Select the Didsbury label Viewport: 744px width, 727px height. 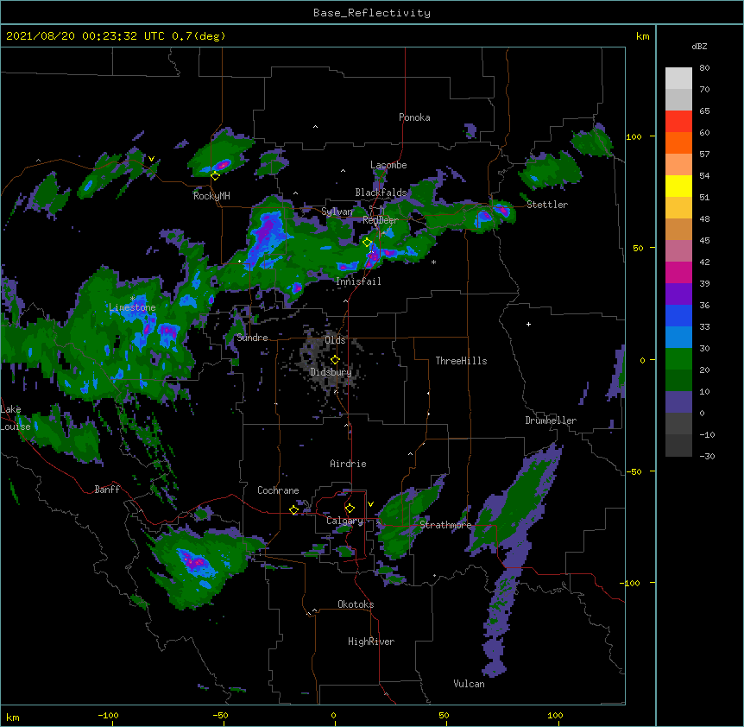(x=331, y=372)
